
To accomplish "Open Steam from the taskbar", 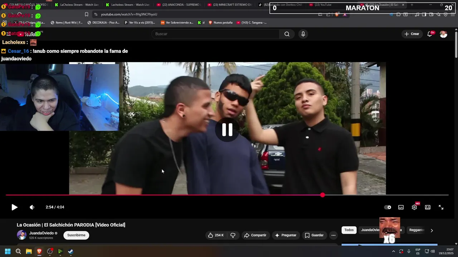I will [71, 251].
